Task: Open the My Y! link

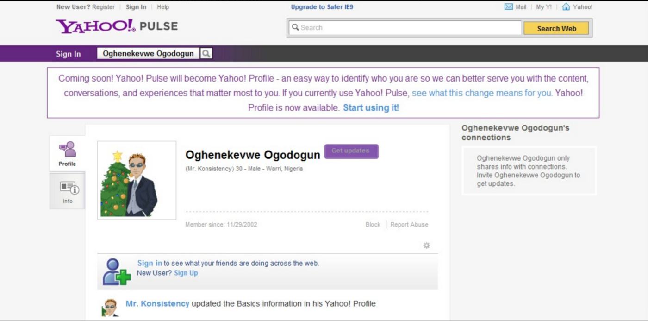Action: pyautogui.click(x=543, y=7)
